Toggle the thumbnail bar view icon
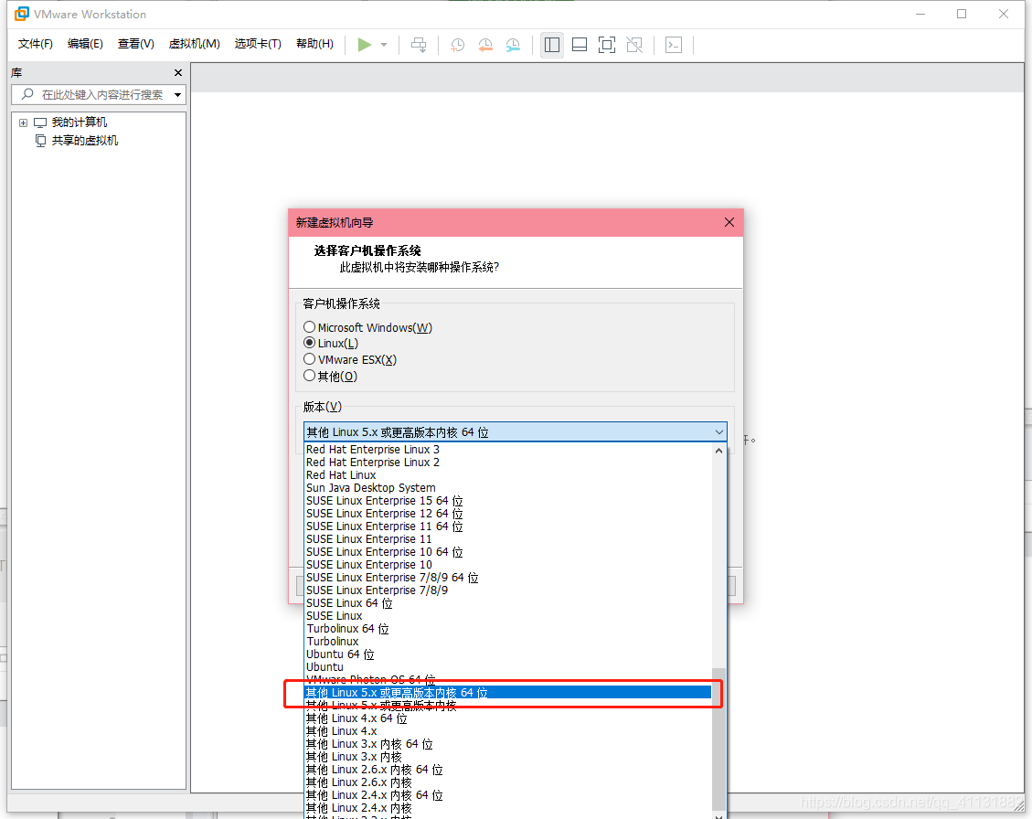The width and height of the screenshot is (1032, 819). [x=580, y=45]
